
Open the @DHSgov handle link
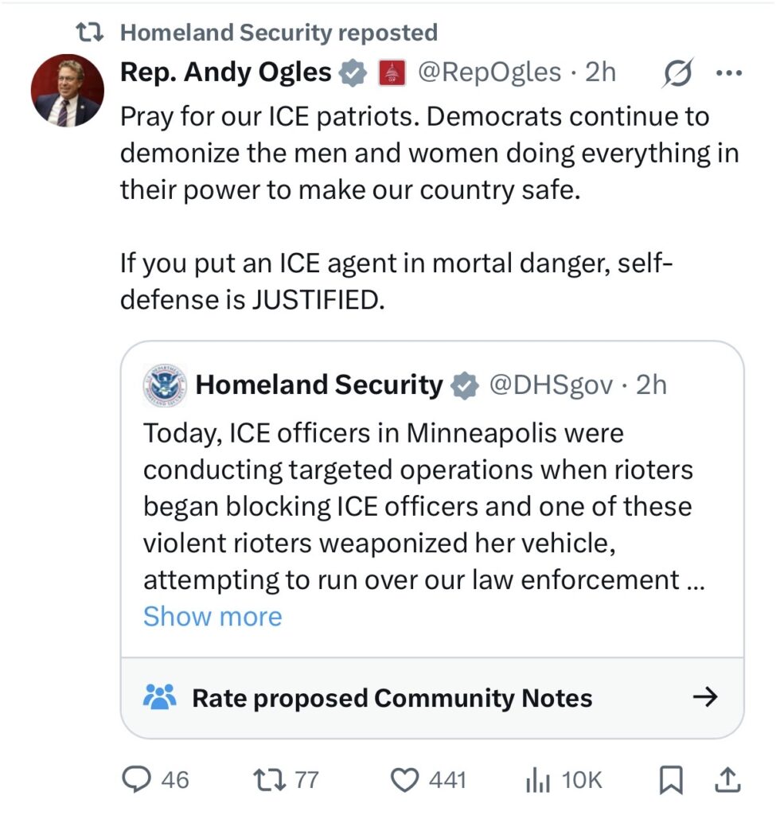550,385
